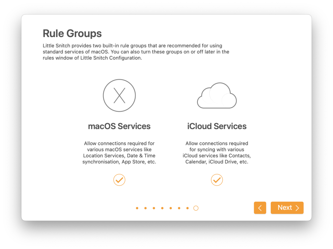Toggle the iCloud Services checkmark
The width and height of the screenshot is (333, 249).
[217, 180]
